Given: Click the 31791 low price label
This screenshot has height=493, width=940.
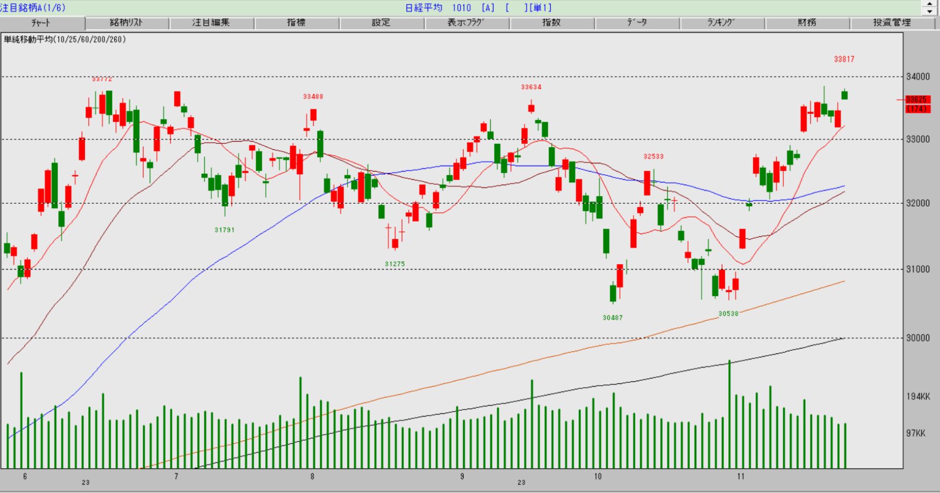Looking at the screenshot, I should click(x=225, y=230).
